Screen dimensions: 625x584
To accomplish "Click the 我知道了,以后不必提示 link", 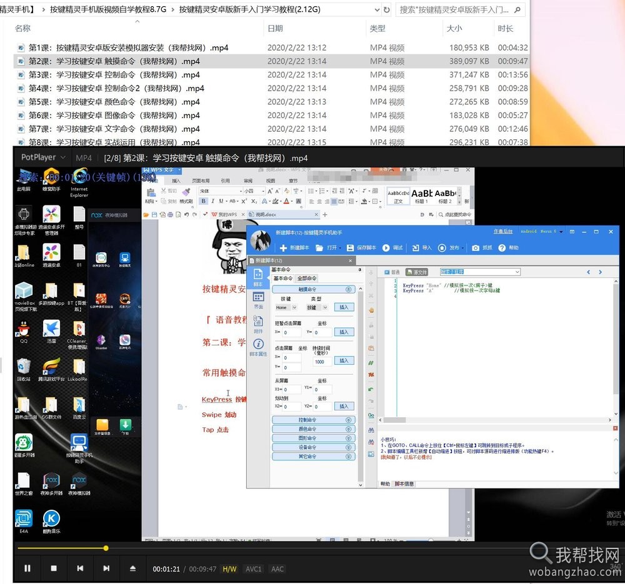I will [x=406, y=457].
